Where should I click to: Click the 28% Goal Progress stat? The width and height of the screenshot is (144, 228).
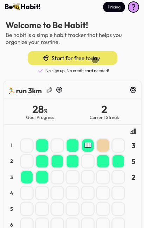(40, 112)
